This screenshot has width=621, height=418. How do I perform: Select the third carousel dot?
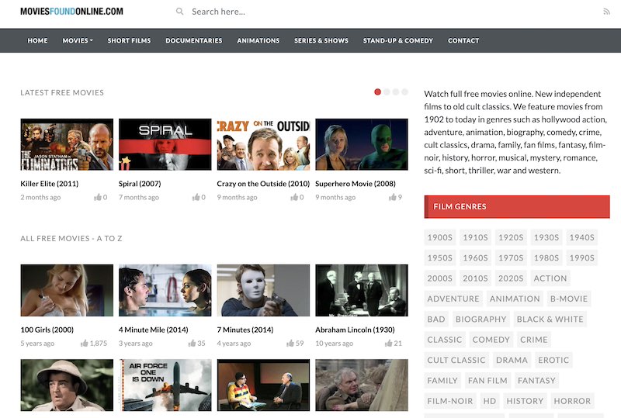click(x=396, y=92)
